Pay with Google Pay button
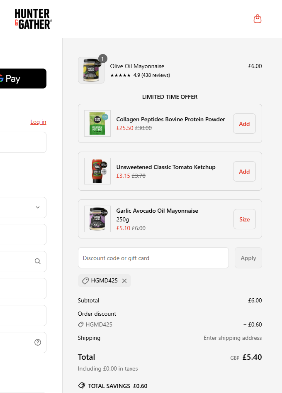This screenshot has height=393, width=282. [x=21, y=79]
